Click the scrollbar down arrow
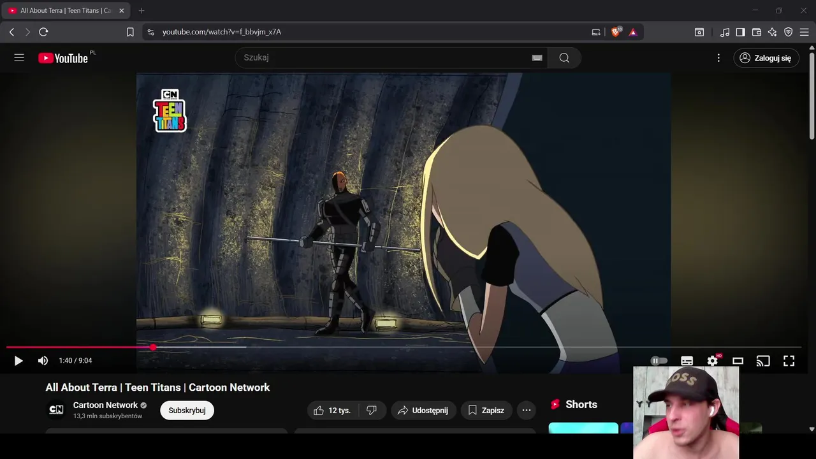This screenshot has height=459, width=816. click(x=812, y=430)
